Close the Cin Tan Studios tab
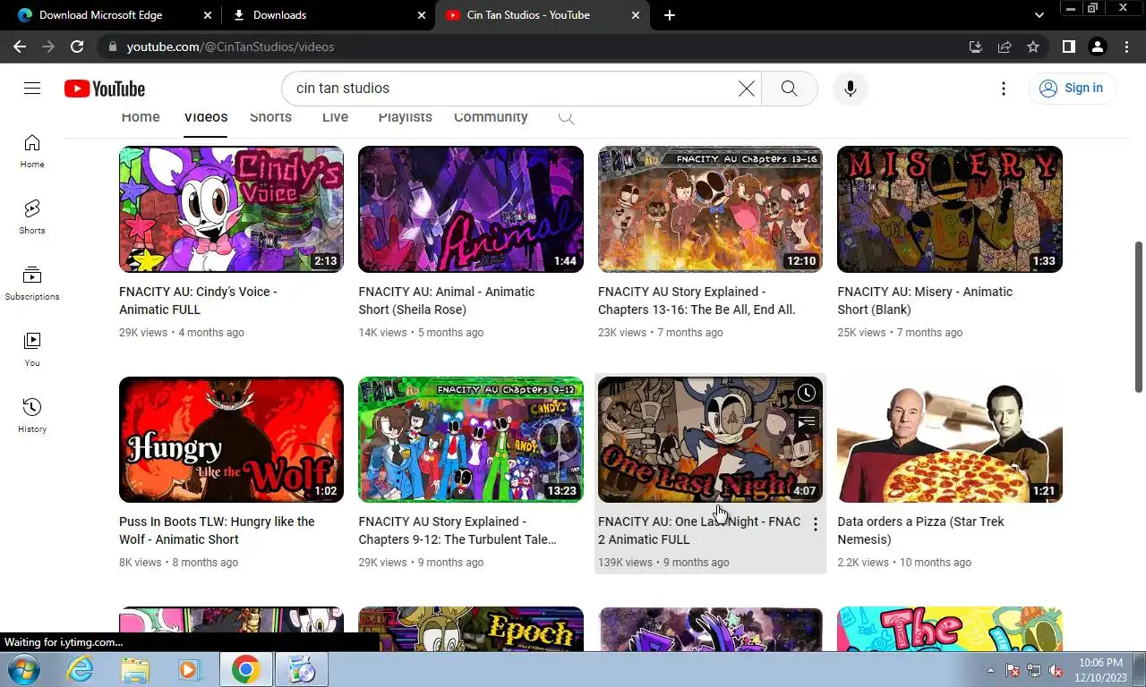Viewport: 1146px width, 687px height. coord(636,15)
